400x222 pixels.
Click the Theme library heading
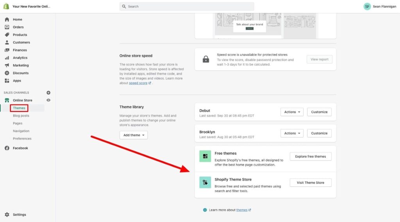click(132, 107)
